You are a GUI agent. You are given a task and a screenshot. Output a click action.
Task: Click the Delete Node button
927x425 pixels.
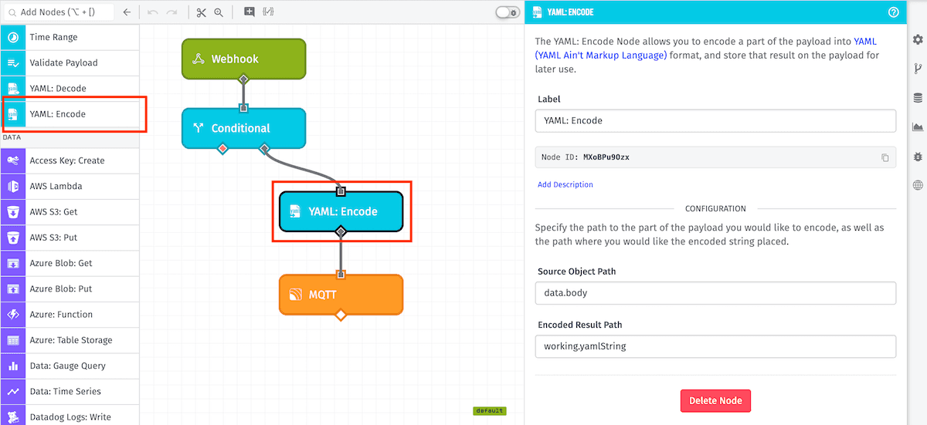pos(715,401)
